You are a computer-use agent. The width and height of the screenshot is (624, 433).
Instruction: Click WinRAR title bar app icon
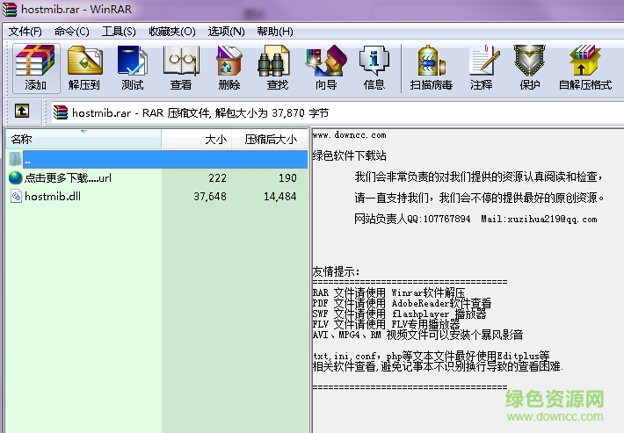click(x=10, y=9)
